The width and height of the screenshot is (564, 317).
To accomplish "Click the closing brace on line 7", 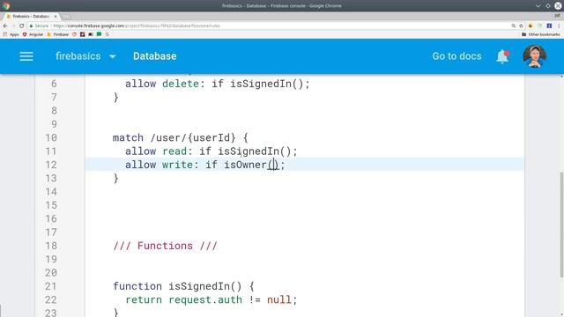I will click(115, 98).
